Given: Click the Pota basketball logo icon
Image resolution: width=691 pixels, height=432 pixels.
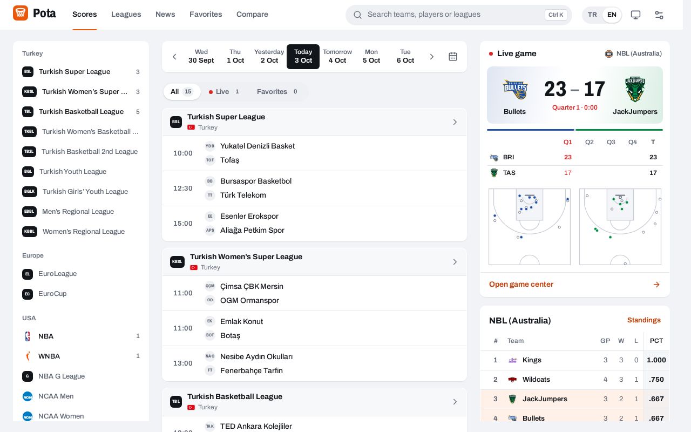Looking at the screenshot, I should click(21, 13).
